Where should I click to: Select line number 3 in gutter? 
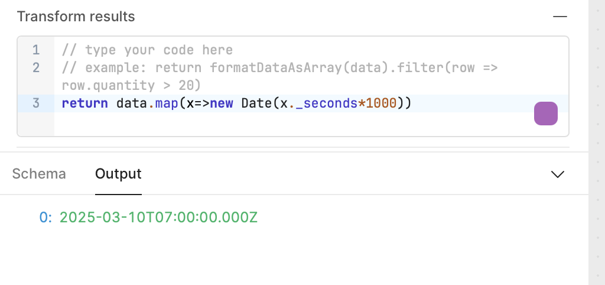[x=36, y=103]
